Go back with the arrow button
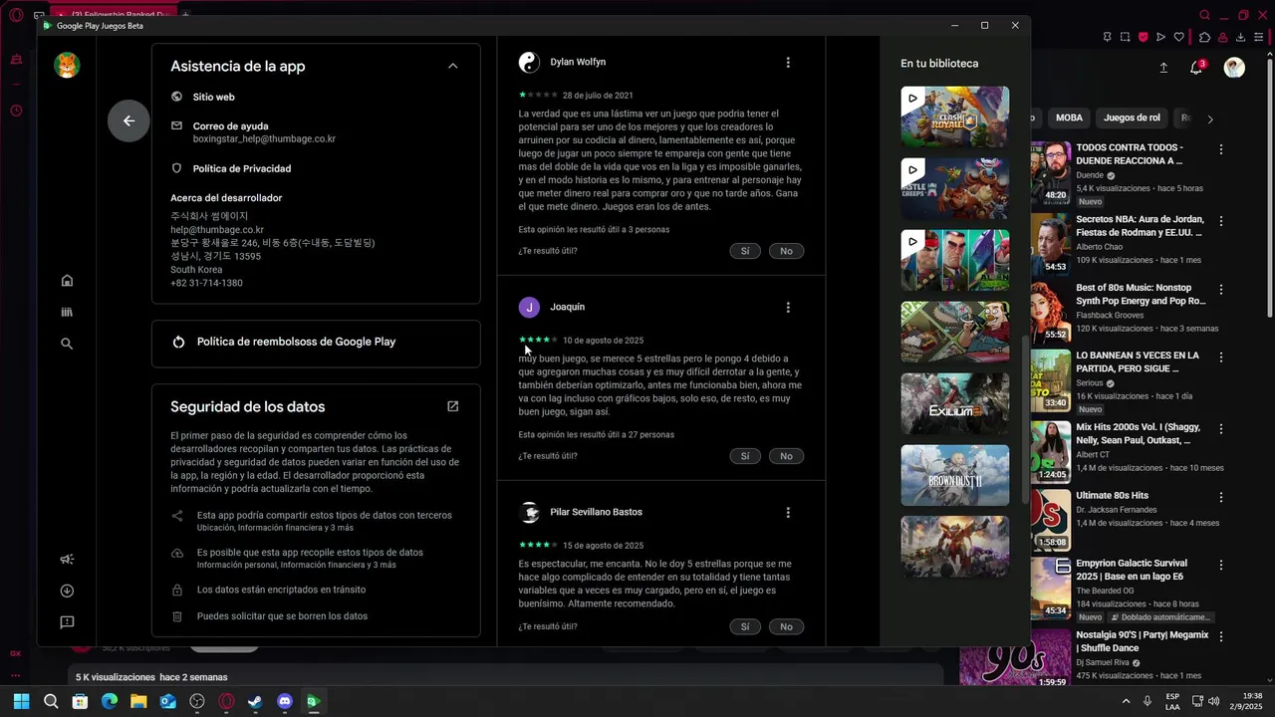 click(x=128, y=120)
